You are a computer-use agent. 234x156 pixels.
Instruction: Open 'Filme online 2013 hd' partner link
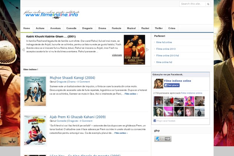coord(167,55)
